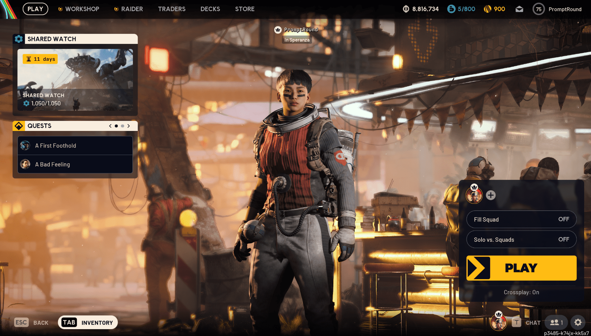Click the plus button to invite a squadmate
The height and width of the screenshot is (336, 591).
pyautogui.click(x=490, y=195)
